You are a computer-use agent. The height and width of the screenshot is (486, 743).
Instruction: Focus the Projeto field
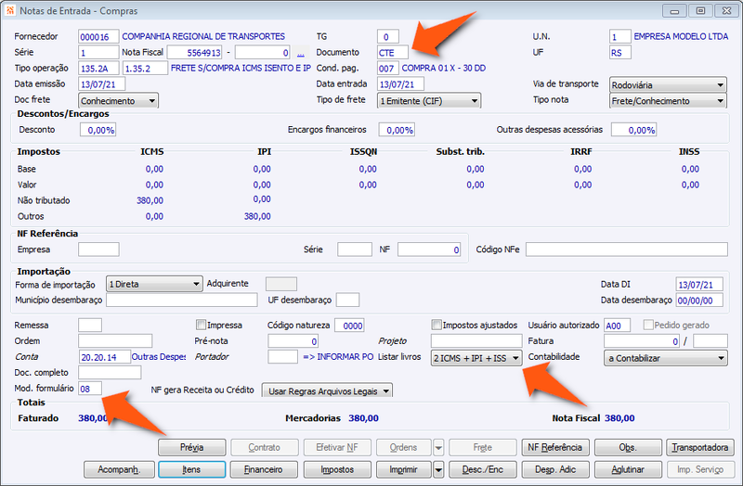476,341
